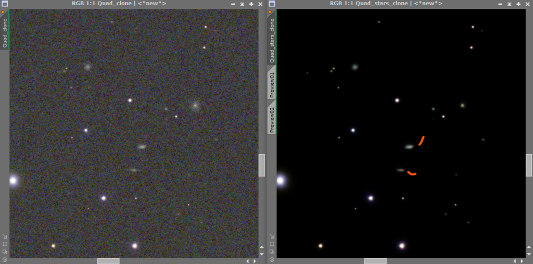This screenshot has height=264, width=533.
Task: Maximize the Quad_clone window with the plus button
Action: click(251, 4)
